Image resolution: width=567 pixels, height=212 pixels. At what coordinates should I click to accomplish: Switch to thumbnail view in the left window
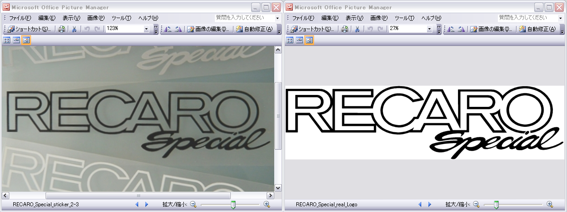pyautogui.click(x=7, y=40)
